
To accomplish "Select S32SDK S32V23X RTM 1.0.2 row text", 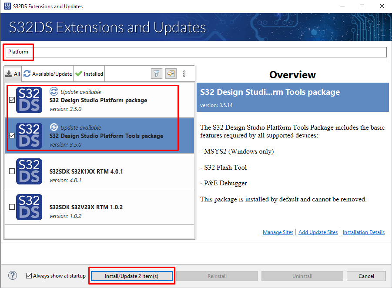I will click(x=86, y=207).
